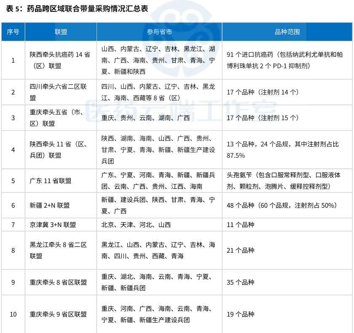Click the table title '表 5：药品跨区域联合带量采购情况汇总表'

77,9
